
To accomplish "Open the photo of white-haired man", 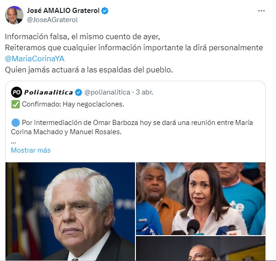I will click(70, 211).
